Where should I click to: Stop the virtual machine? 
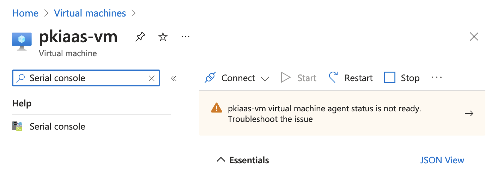(401, 78)
